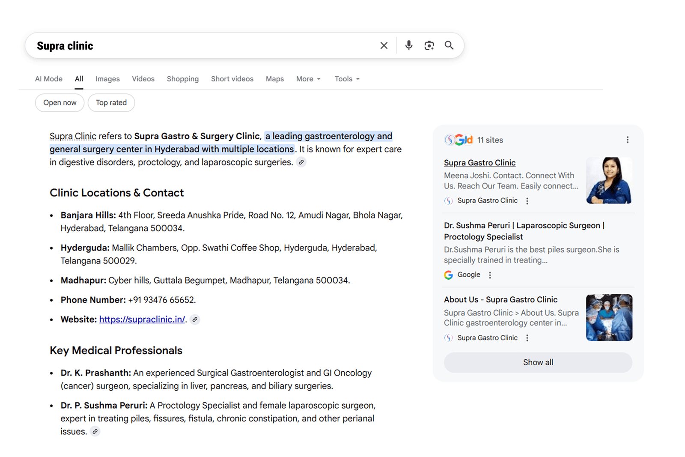Switch to AI Mode

(x=48, y=79)
